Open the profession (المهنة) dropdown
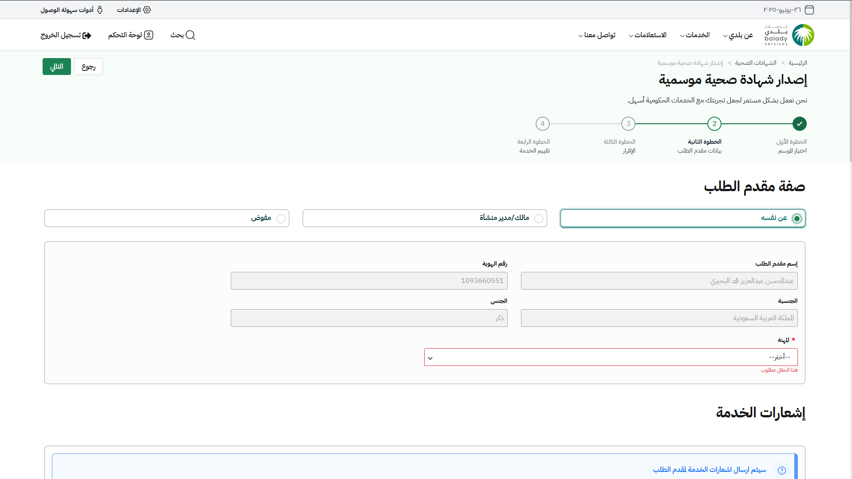The width and height of the screenshot is (852, 479). tap(611, 357)
